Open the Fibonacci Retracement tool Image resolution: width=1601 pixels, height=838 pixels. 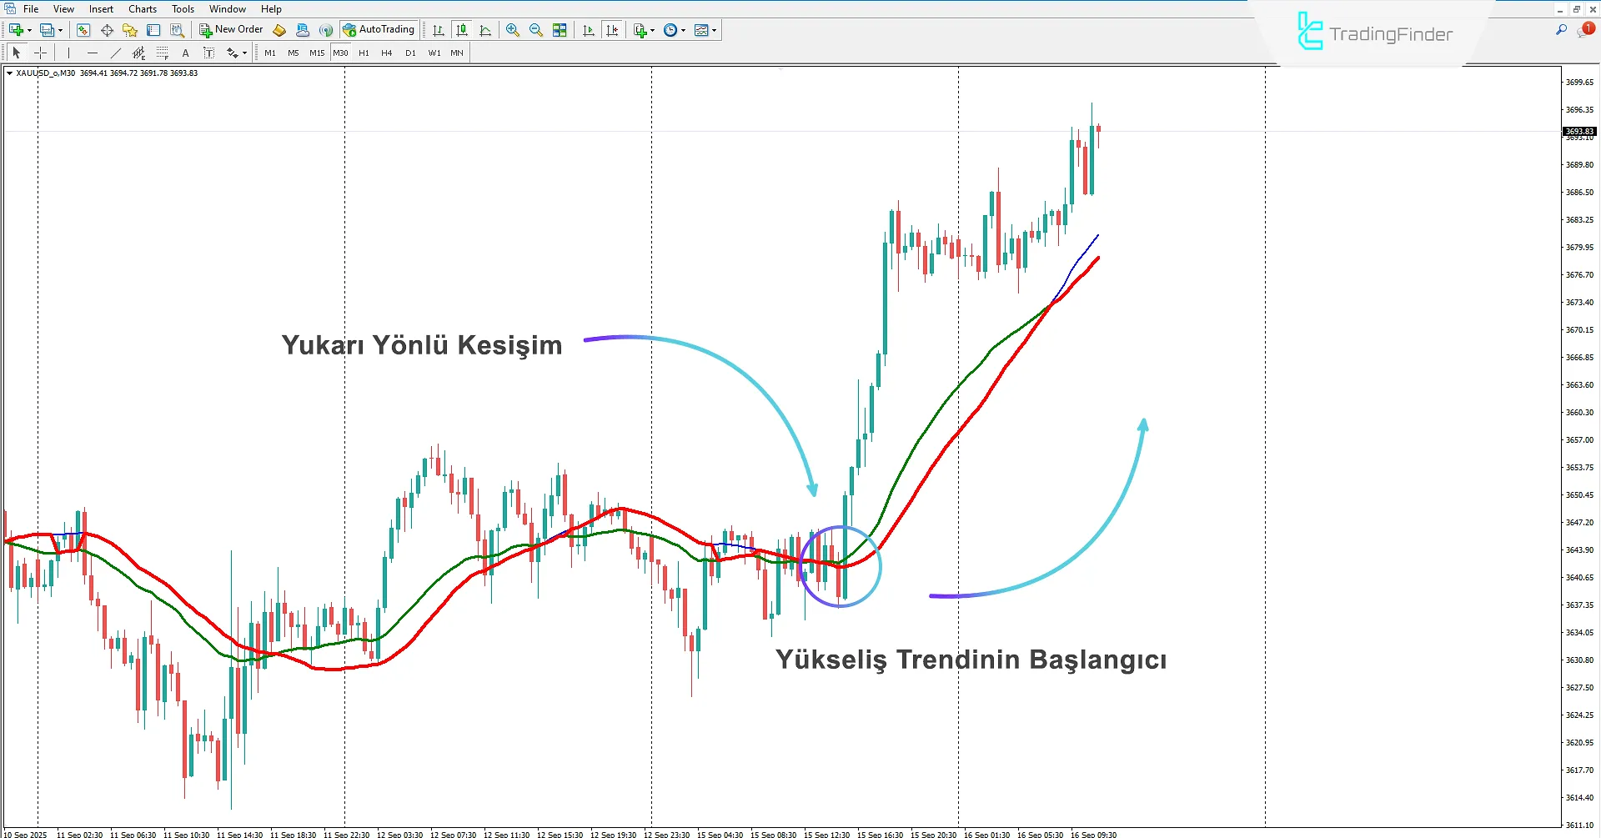163,53
